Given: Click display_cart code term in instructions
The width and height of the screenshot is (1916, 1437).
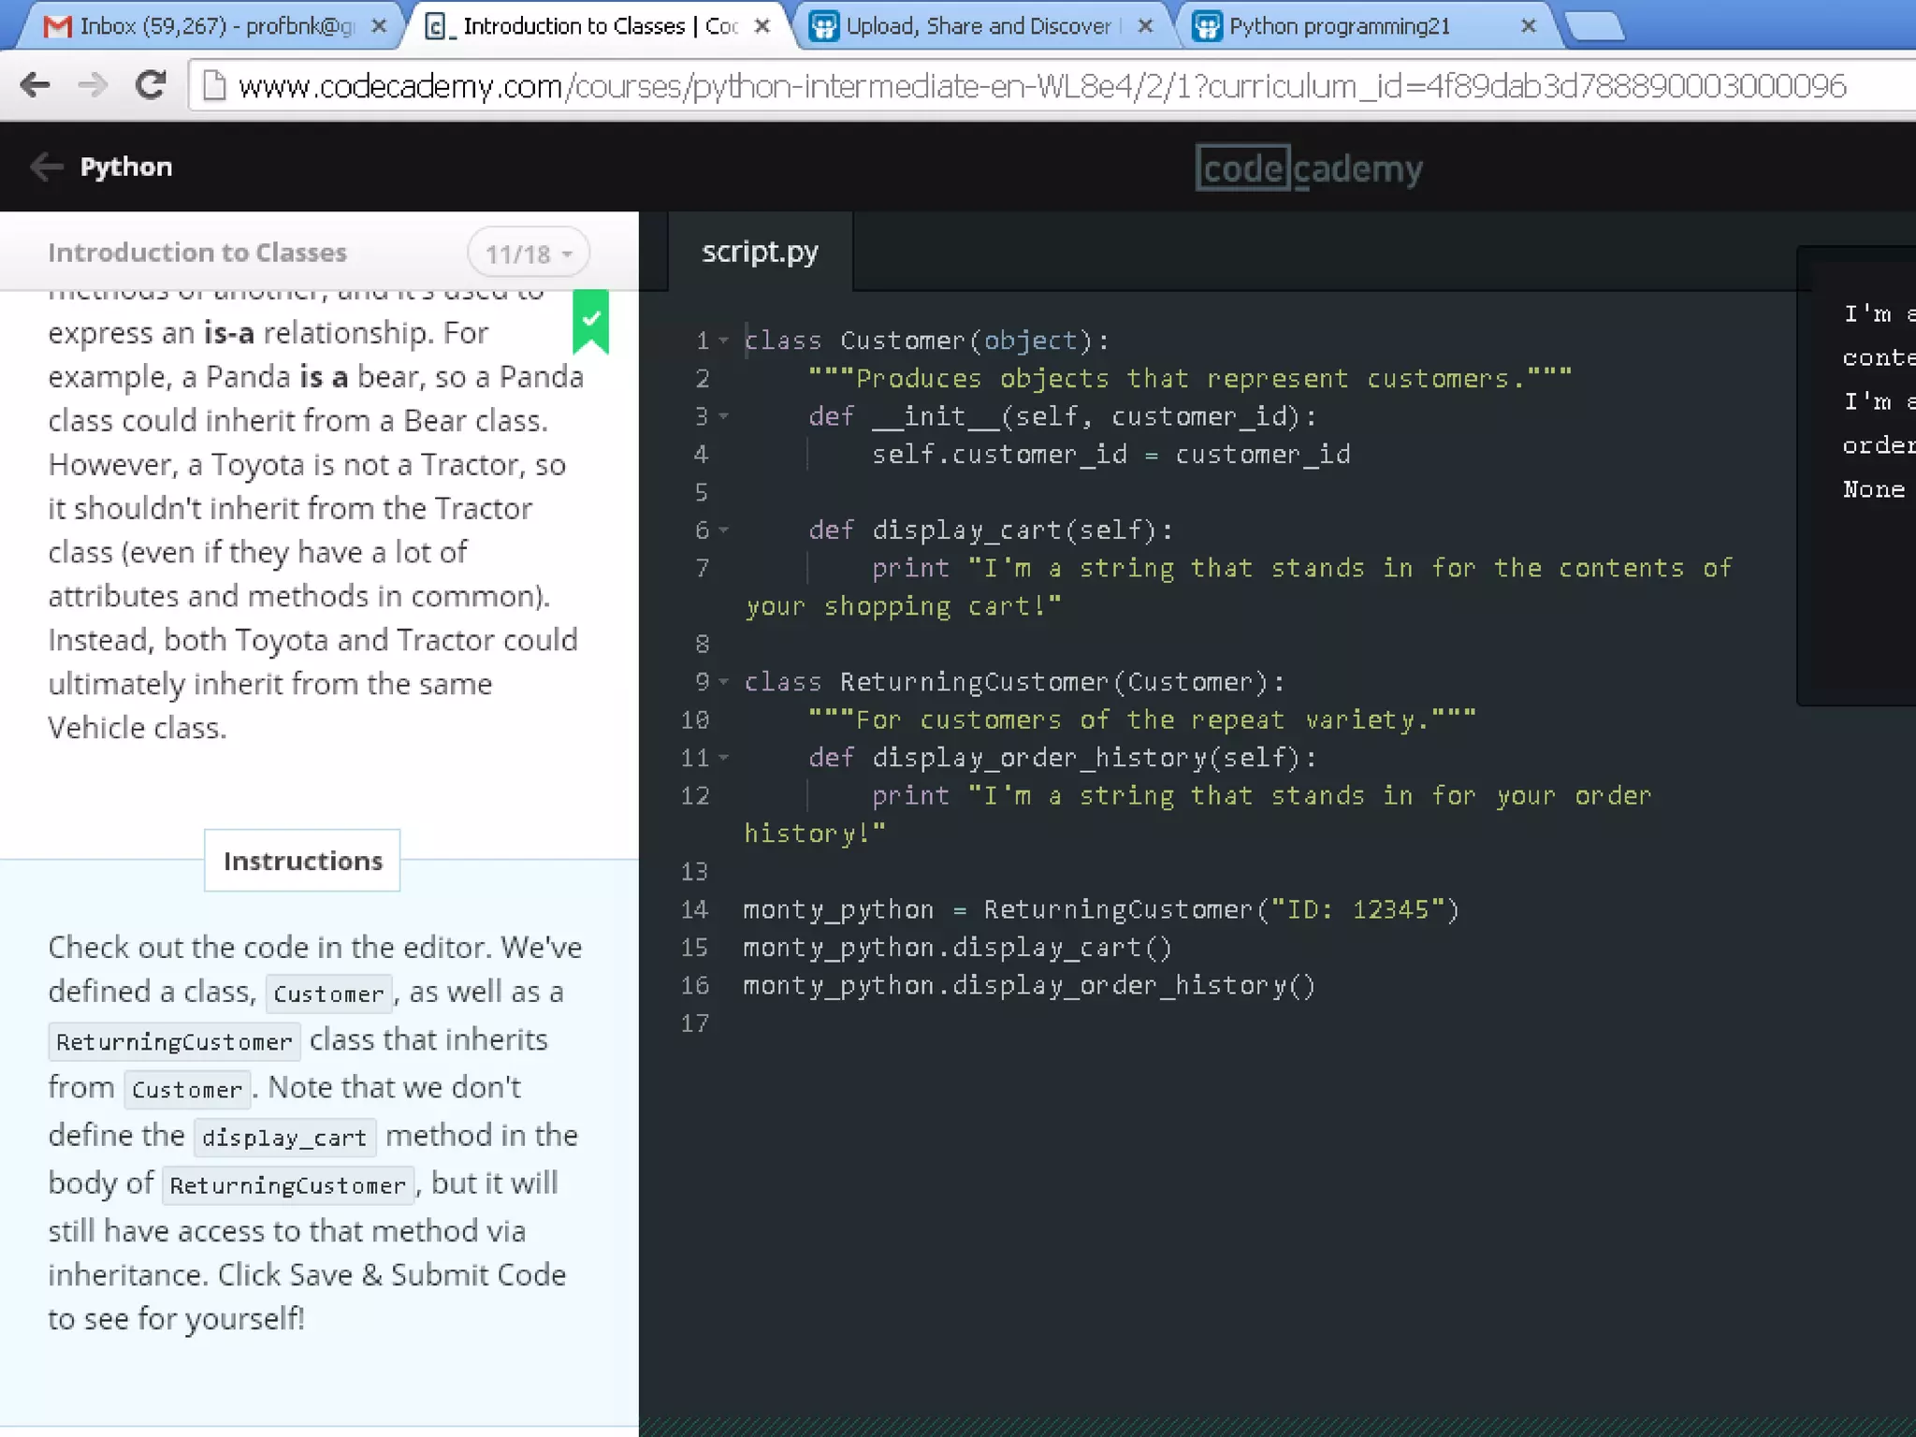Looking at the screenshot, I should coord(284,1138).
